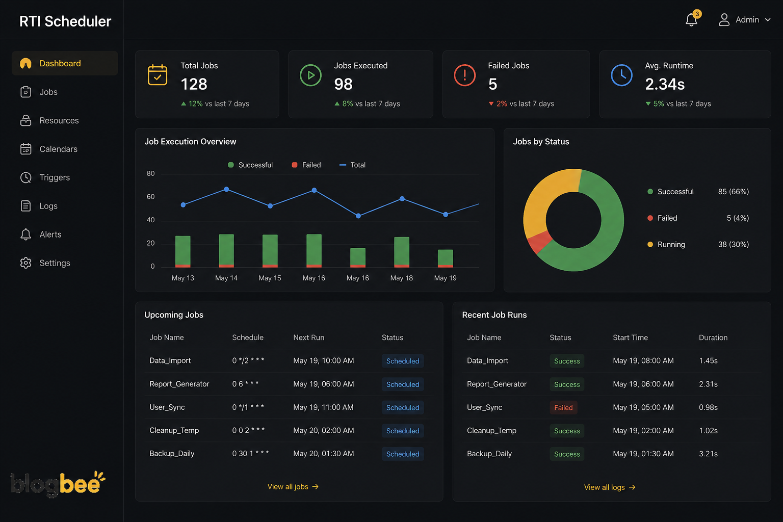Select the Settings gear icon in sidebar
Screen dimensions: 783x522
click(x=26, y=263)
